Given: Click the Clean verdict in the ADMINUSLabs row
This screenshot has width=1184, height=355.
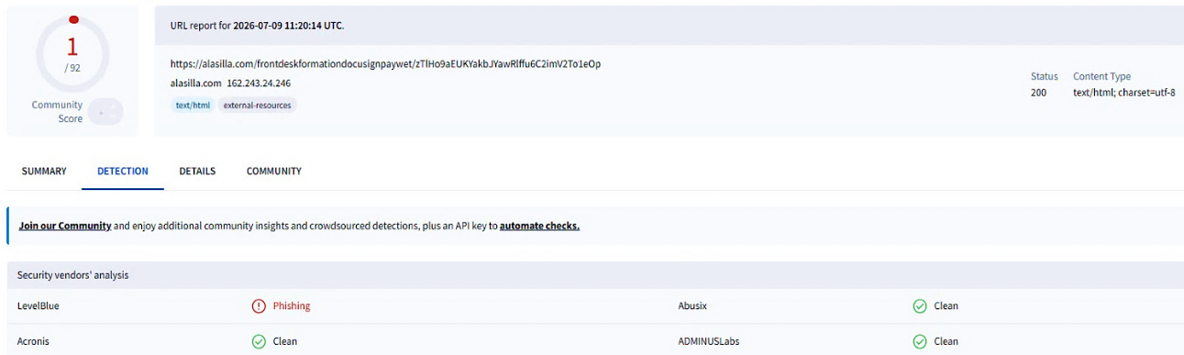Looking at the screenshot, I should (946, 341).
